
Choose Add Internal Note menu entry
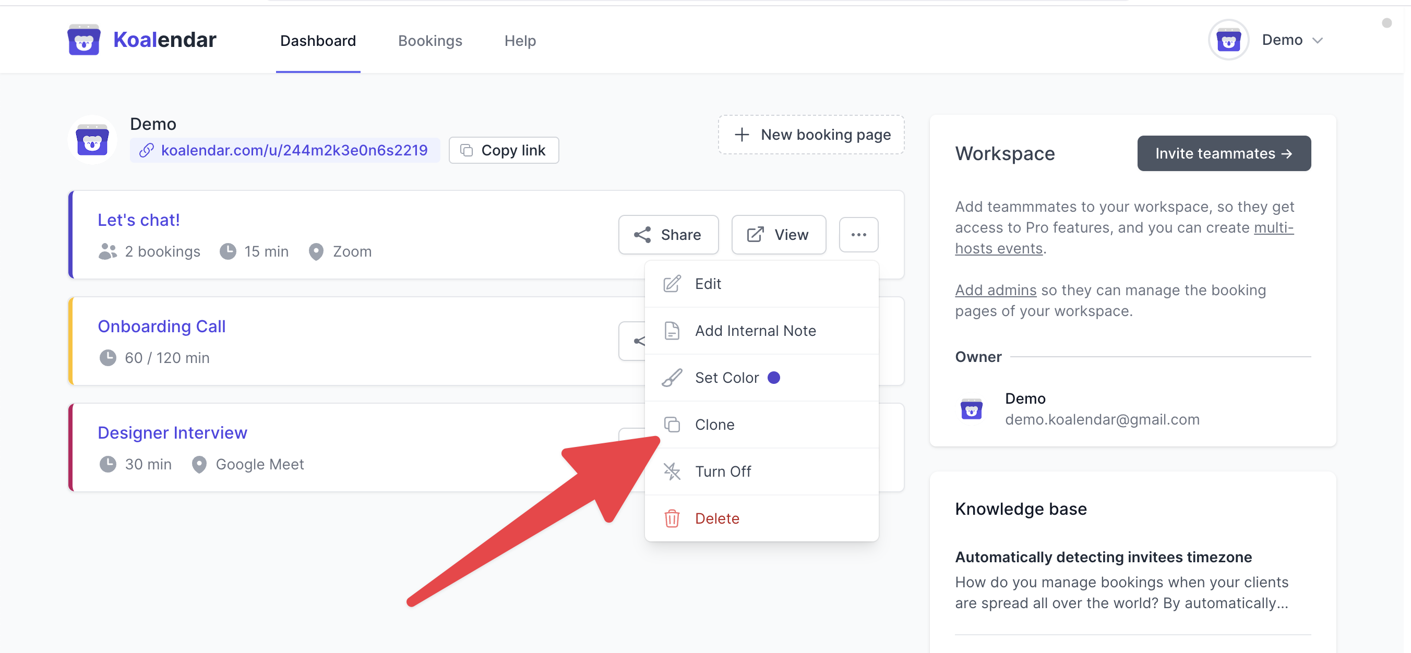(761, 331)
